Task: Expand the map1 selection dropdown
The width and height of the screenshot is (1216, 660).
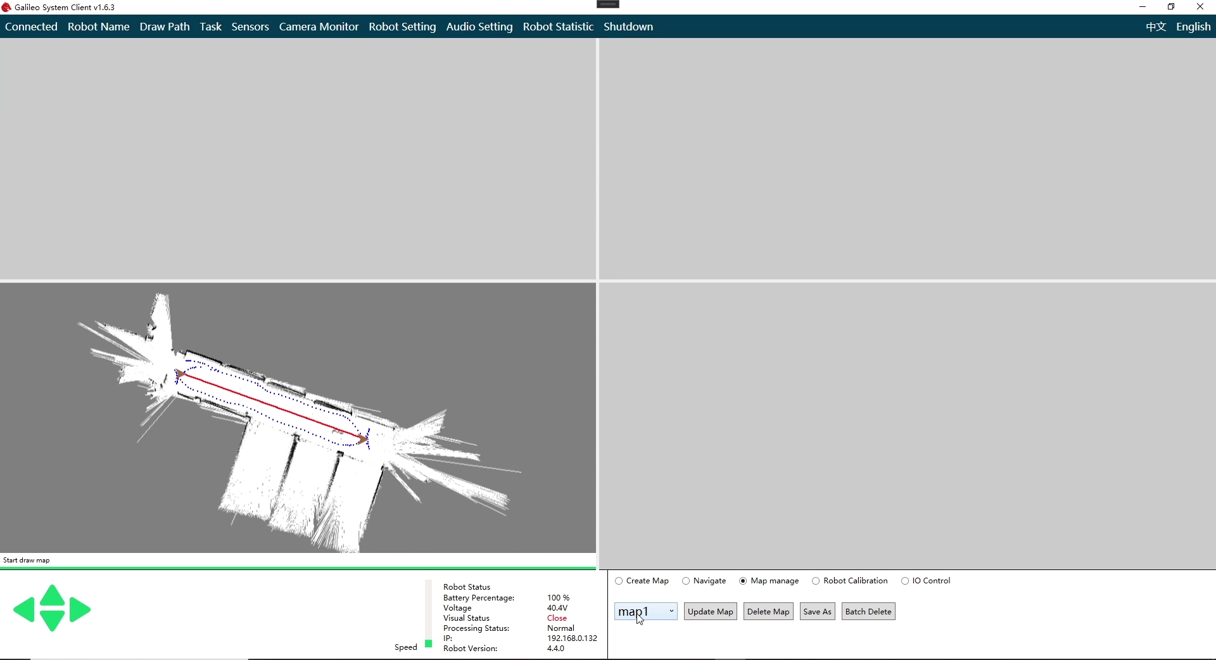Action: 671,611
